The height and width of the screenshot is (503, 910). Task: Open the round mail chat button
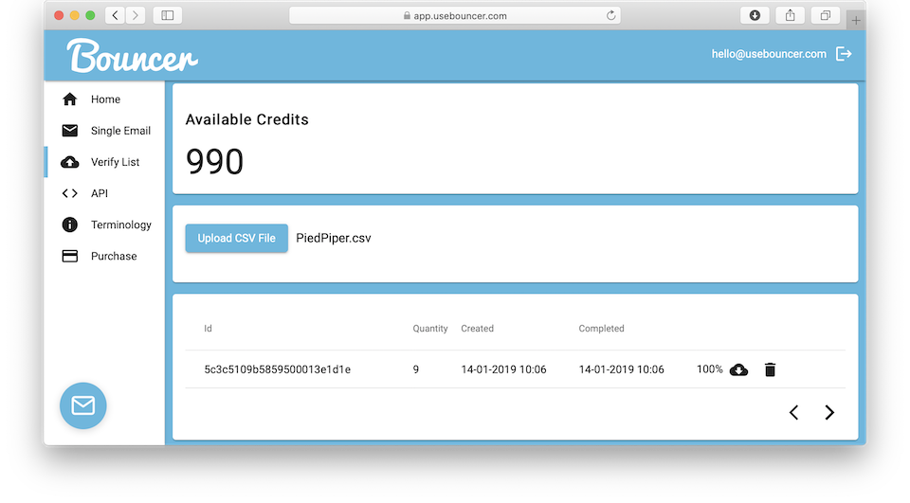coord(83,405)
